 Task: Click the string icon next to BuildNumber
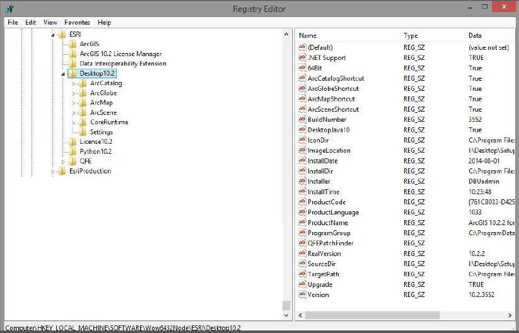tap(302, 119)
